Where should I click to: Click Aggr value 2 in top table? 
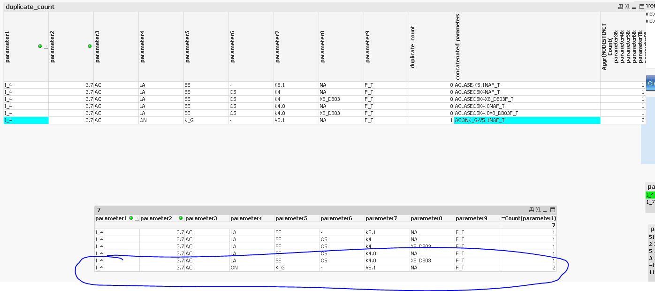click(x=623, y=120)
